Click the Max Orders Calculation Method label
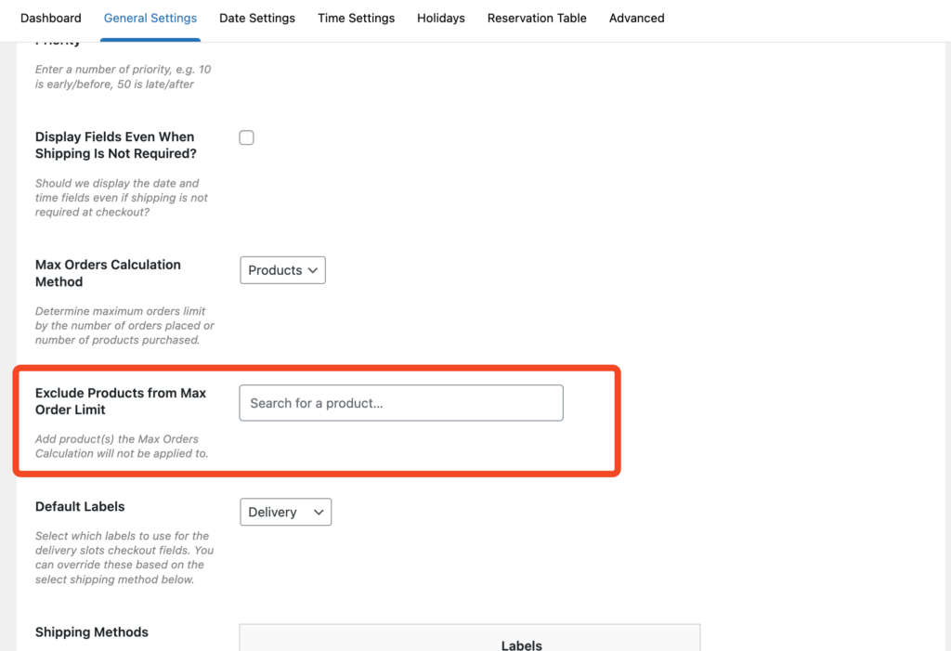The width and height of the screenshot is (951, 651). [108, 273]
